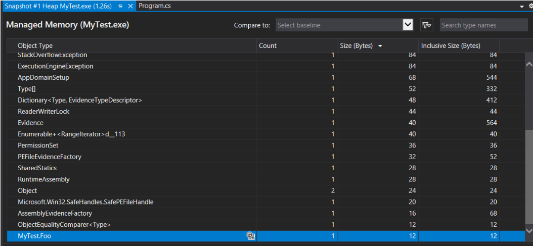The height and width of the screenshot is (246, 533).
Task: Open the Compare to baseline dropdown
Action: coord(344,25)
